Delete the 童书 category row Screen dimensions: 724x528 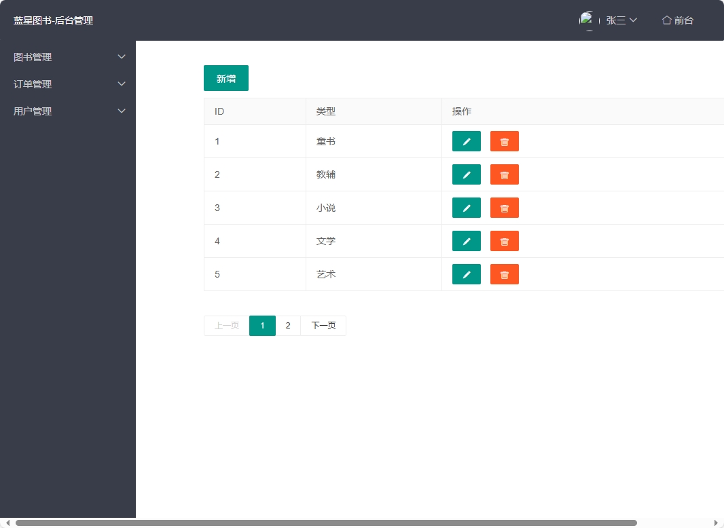point(504,141)
